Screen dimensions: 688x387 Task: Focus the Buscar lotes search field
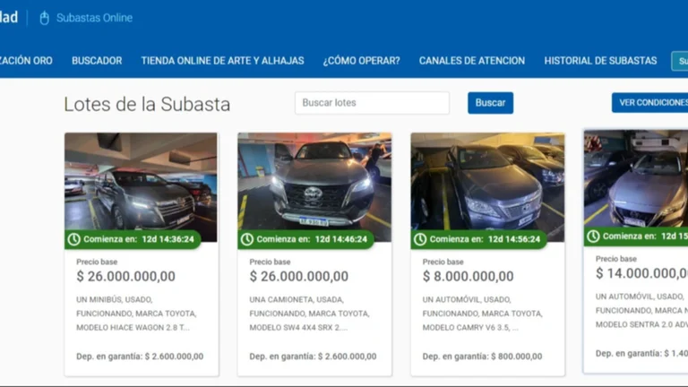[372, 103]
